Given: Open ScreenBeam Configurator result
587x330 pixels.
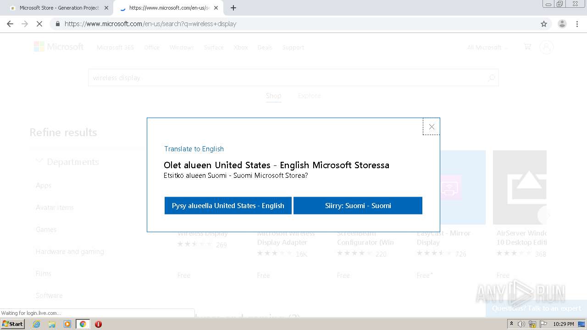Looking at the screenshot, I should 365,238.
